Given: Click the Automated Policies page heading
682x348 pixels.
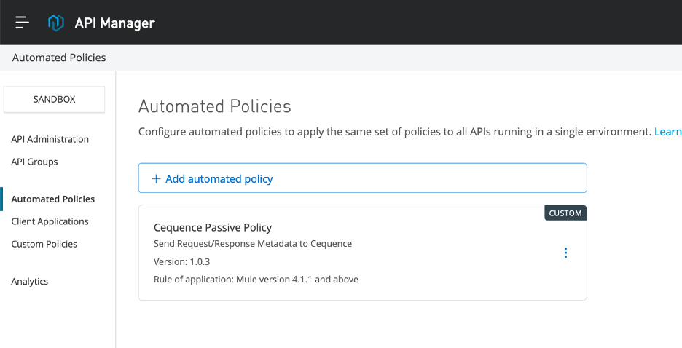Looking at the screenshot, I should coord(215,106).
